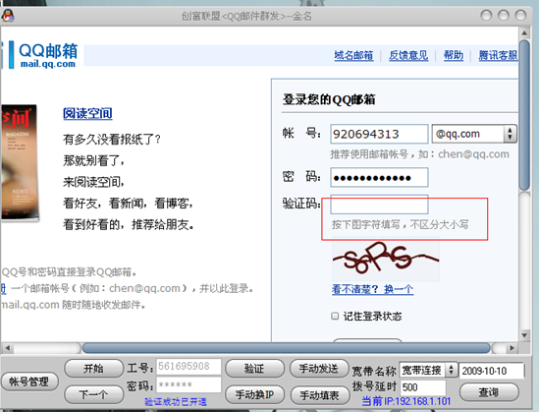Click the vertical scrollbar up arrow
This screenshot has height=412, width=539.
click(524, 33)
